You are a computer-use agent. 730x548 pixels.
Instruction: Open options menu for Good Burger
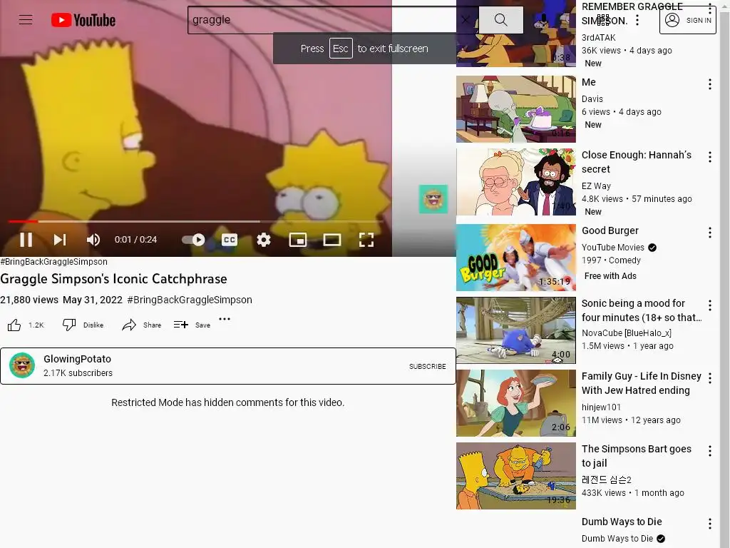point(710,233)
